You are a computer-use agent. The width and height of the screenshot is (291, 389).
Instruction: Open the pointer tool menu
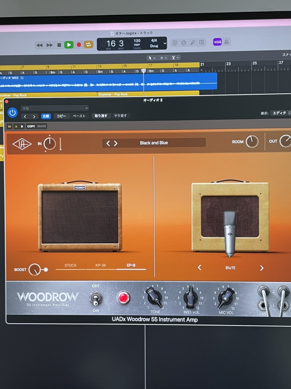[152, 58]
